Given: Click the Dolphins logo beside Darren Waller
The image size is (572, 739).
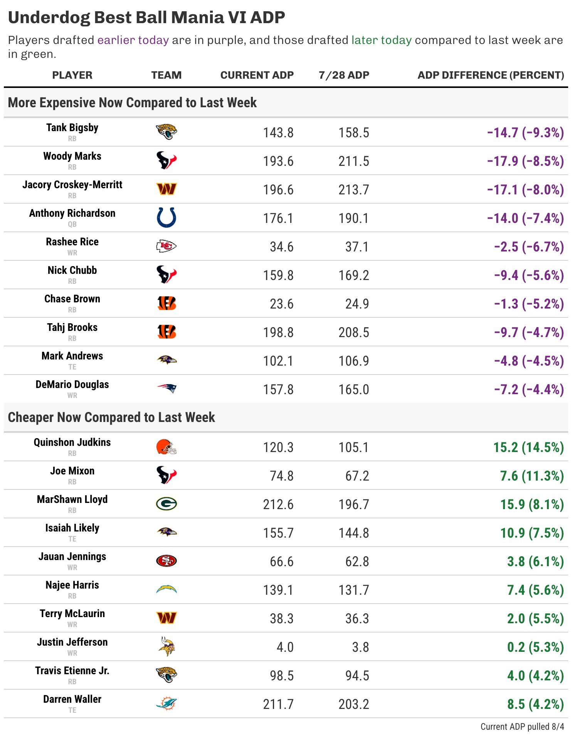Looking at the screenshot, I should coord(166,704).
